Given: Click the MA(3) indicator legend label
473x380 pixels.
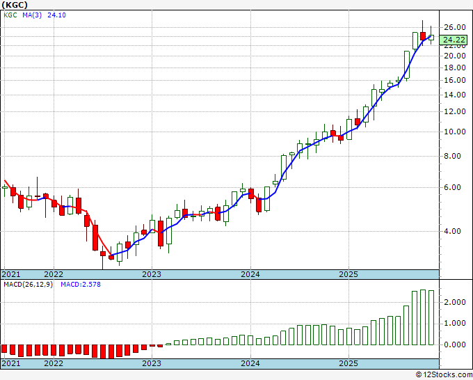Looking at the screenshot, I should tap(32, 15).
